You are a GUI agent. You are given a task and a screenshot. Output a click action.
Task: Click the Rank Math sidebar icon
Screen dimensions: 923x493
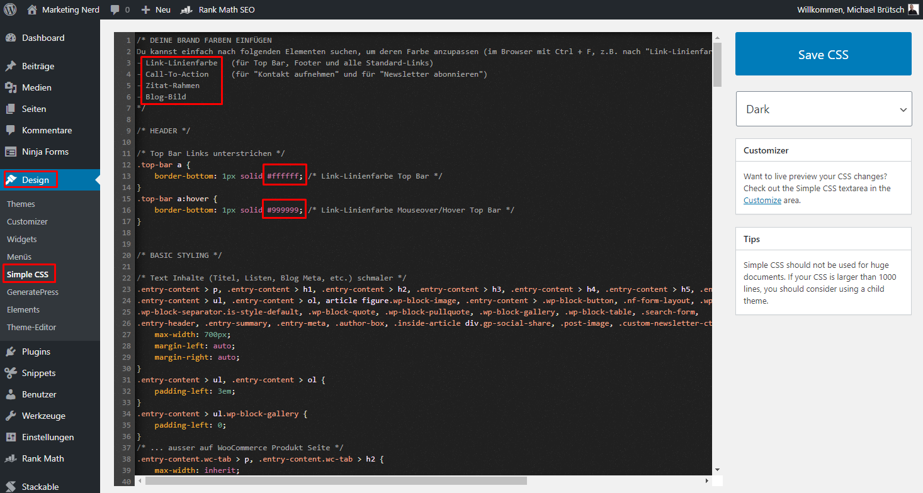(11, 458)
